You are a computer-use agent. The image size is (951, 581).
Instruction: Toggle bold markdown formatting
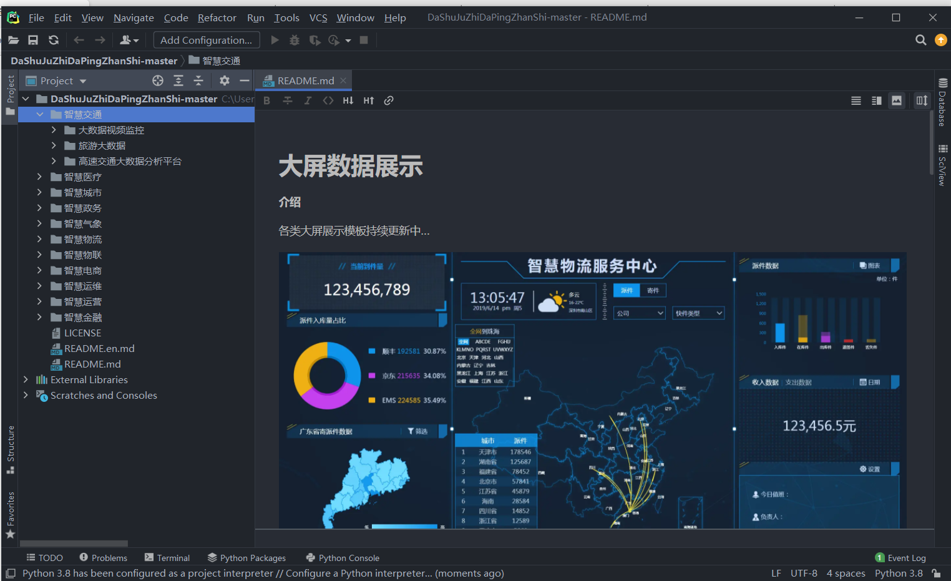(267, 100)
